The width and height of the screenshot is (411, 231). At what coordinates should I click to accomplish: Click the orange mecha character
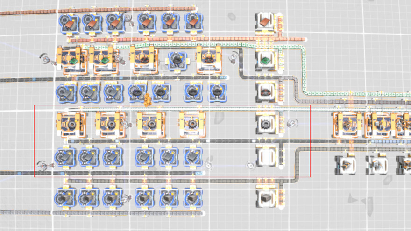point(148,99)
